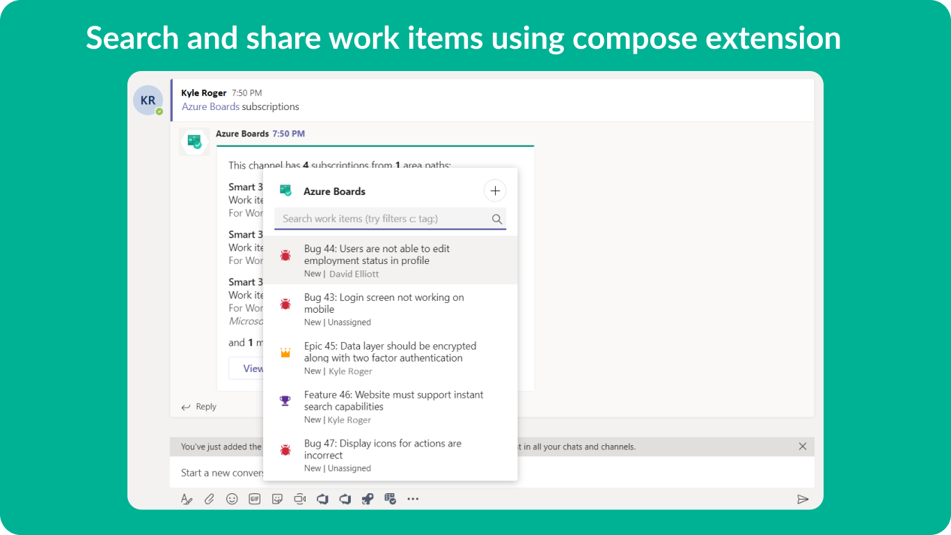Click the channel subscriptions summary text

[x=340, y=165]
